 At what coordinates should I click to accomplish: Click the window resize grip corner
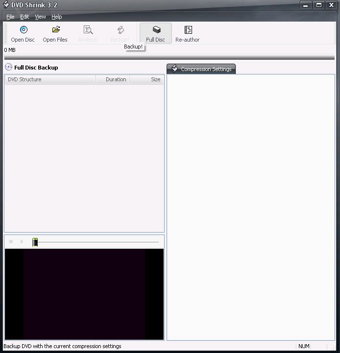click(333, 347)
